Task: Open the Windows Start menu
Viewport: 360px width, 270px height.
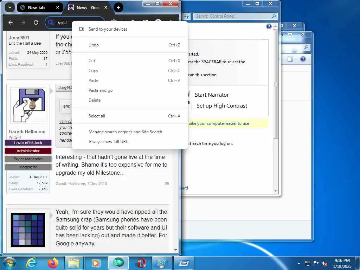Action: click(x=9, y=263)
